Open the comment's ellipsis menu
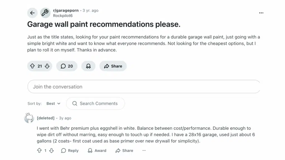 tap(144, 150)
